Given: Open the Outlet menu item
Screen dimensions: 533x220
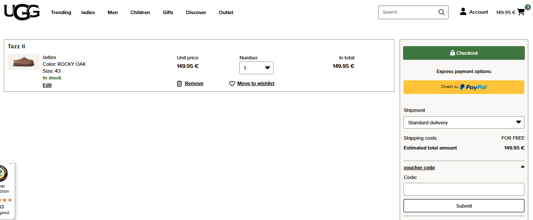Looking at the screenshot, I should click(x=226, y=12).
